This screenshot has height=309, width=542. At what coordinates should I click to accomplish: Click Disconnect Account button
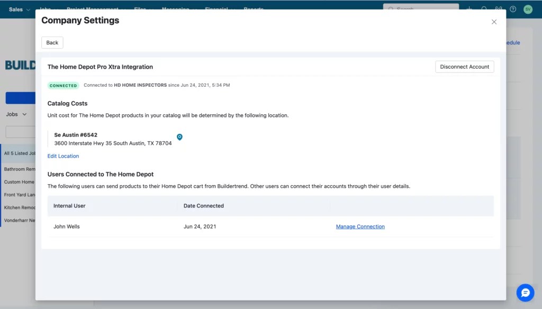pos(464,67)
